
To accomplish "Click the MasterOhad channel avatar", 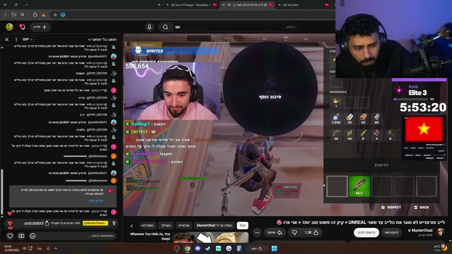I will (440, 232).
